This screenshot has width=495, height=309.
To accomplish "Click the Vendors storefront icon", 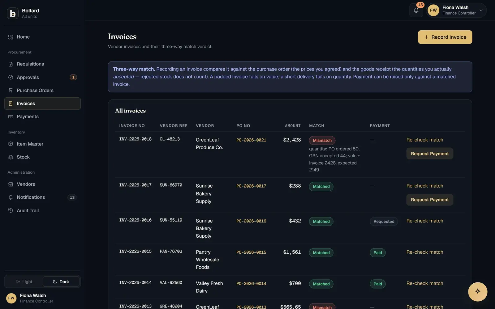I will [11, 184].
